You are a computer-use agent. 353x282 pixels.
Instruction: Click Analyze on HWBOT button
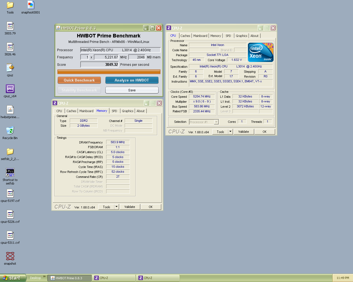tap(132, 80)
